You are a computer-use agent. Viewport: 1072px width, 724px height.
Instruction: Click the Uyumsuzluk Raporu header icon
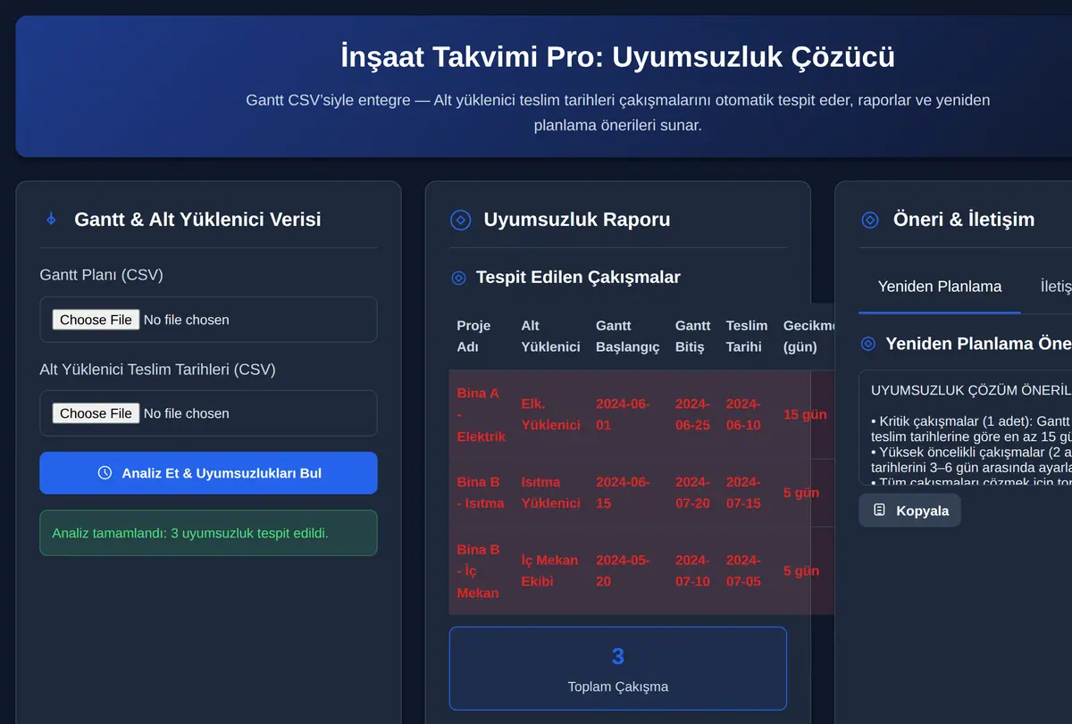460,220
